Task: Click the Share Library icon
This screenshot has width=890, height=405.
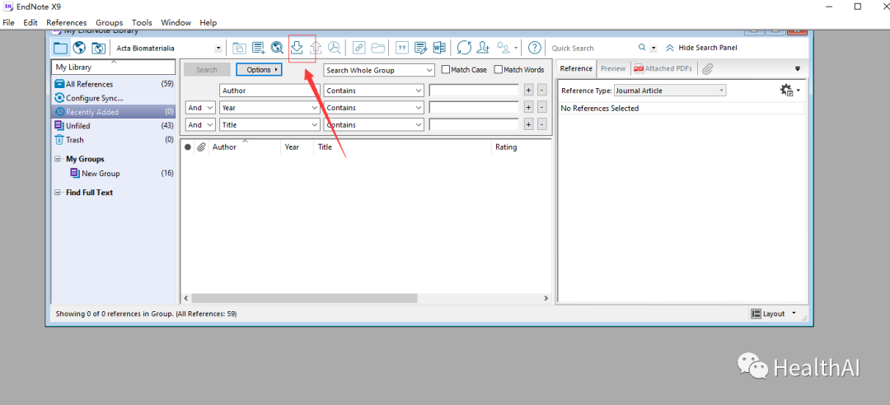Action: (483, 49)
